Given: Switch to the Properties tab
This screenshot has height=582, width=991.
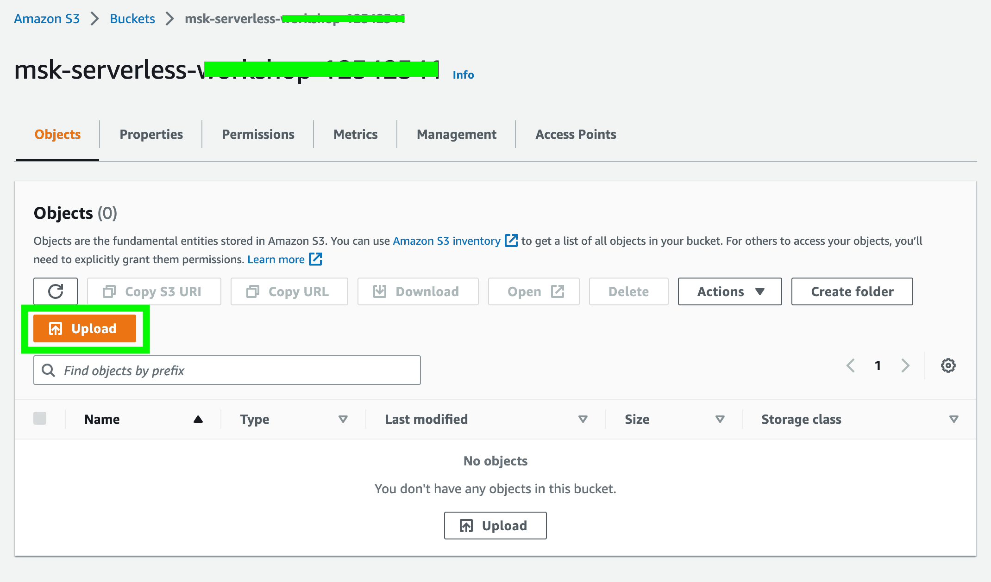Looking at the screenshot, I should pyautogui.click(x=151, y=134).
